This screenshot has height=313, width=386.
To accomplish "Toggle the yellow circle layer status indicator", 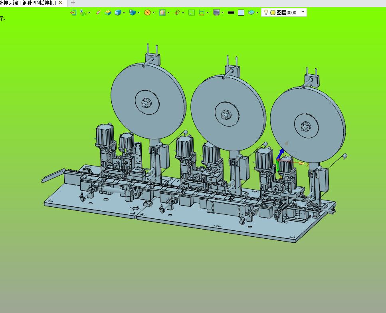I will click(x=273, y=13).
